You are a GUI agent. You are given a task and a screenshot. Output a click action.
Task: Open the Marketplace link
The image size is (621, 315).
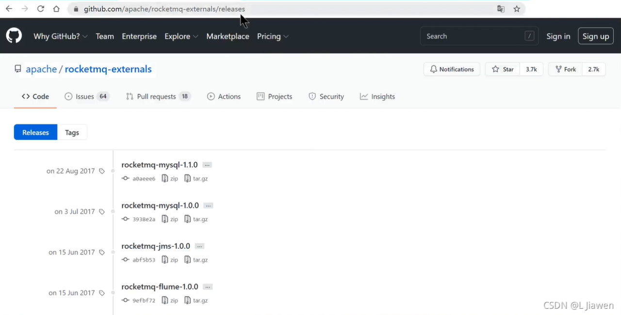click(x=228, y=36)
